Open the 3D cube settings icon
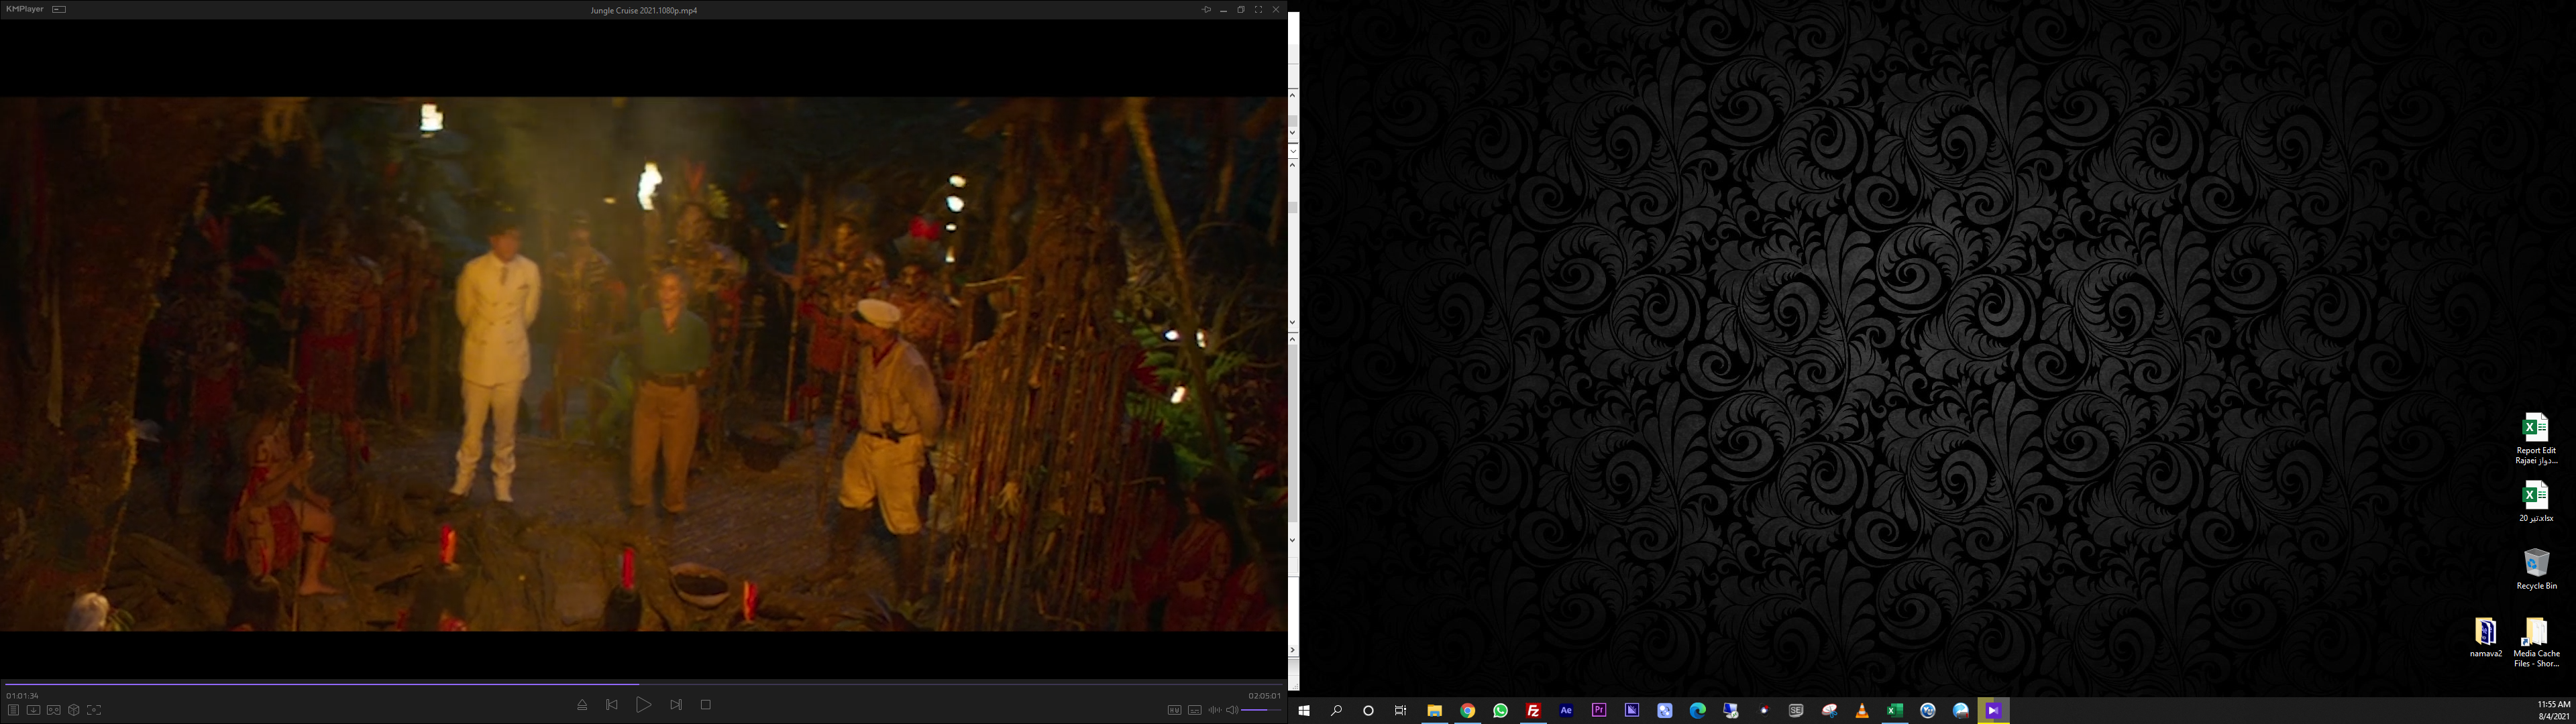This screenshot has height=724, width=2576. pos(74,710)
